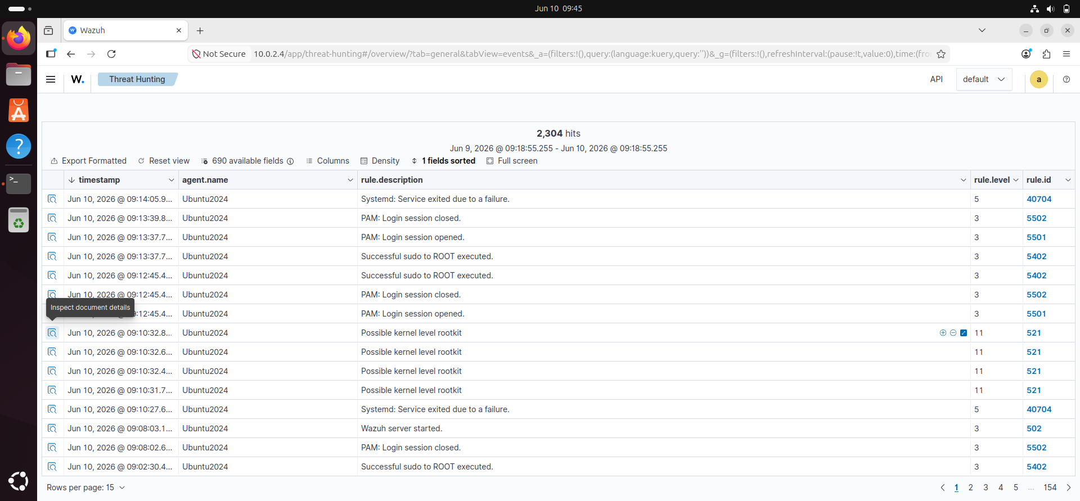The image size is (1080, 501).
Task: Sort by clicking timestamp column header
Action: click(x=99, y=180)
